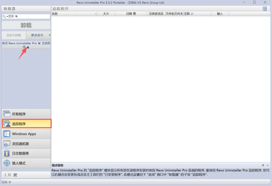Click the lock icon after 安装程序
The width and height of the screenshot is (272, 186).
click(x=28, y=47)
